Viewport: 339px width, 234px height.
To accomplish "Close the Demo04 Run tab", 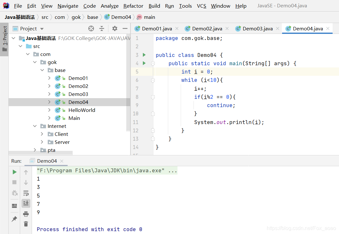I will tap(62, 161).
